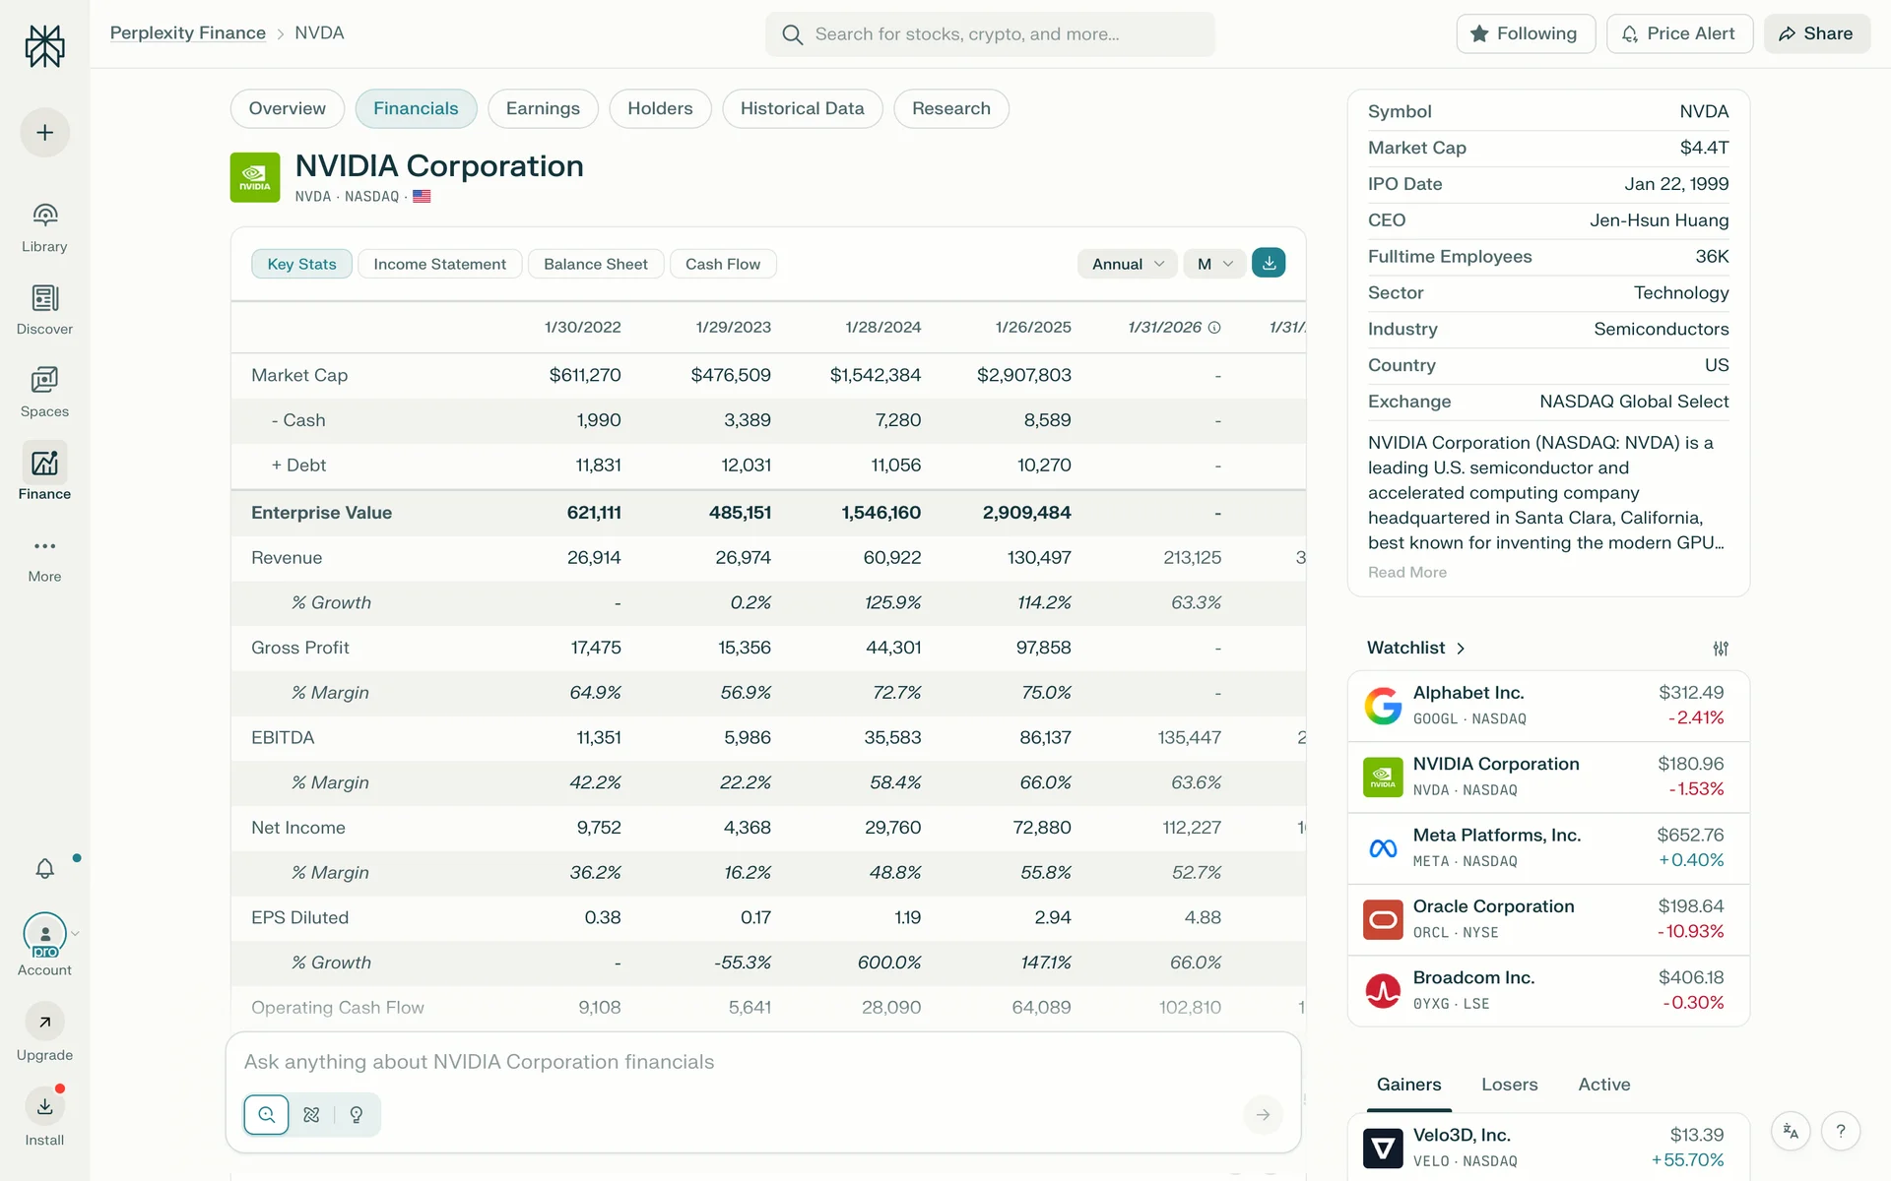Click the download financials data icon

click(x=1269, y=263)
